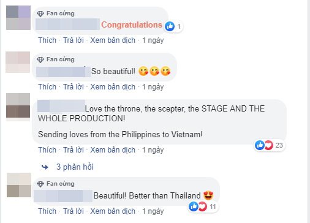Expand the 3 phản hồi replies
Screen dimensions: 310x223
point(75,167)
